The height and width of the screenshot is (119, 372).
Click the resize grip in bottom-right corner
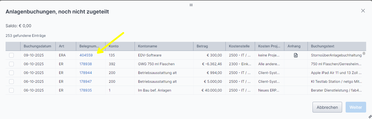pyautogui.click(x=370, y=116)
